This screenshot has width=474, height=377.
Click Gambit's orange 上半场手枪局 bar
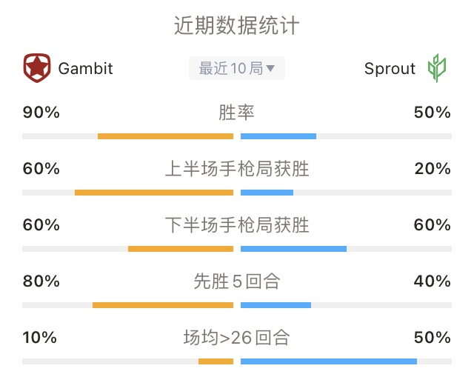(154, 193)
